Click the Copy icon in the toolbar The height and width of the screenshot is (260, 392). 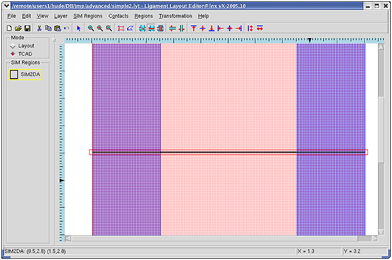(x=48, y=28)
